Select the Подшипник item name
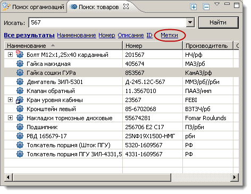 [42, 127]
